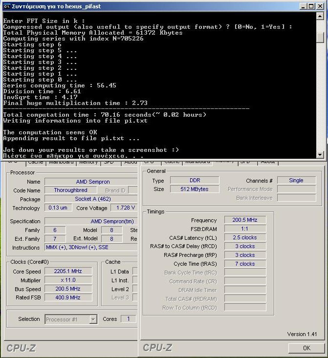This screenshot has height=358, width=328.
Task: Click the 1.728 V core voltage value
Action: 124,208
